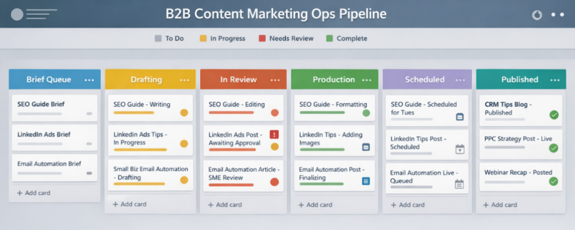Image resolution: width=575 pixels, height=230 pixels.
Task: Select the Needs Review legend filter
Action: click(286, 39)
